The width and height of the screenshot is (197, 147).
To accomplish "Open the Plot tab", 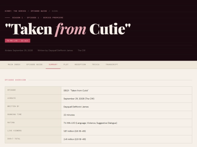I will [66, 65].
